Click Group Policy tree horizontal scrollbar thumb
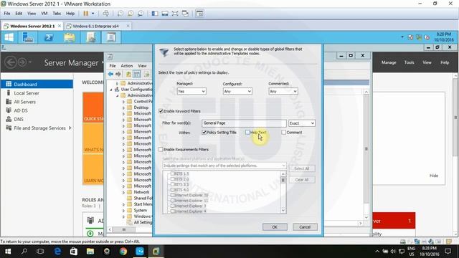The width and height of the screenshot is (459, 258). [124, 230]
